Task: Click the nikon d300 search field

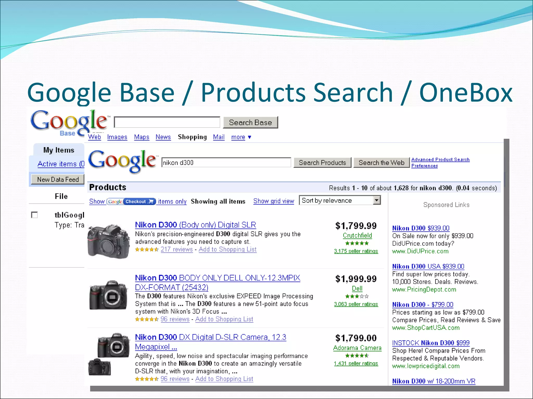Action: (226, 163)
